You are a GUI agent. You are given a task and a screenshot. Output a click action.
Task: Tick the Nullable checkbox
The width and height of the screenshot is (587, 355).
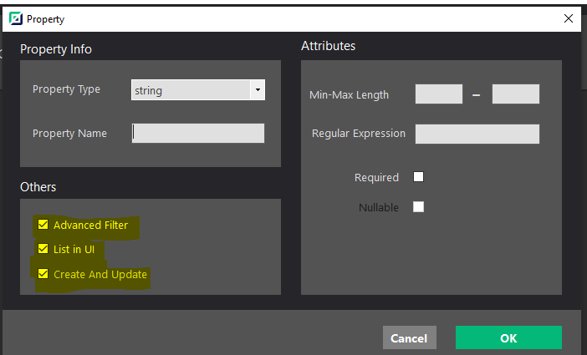[x=419, y=207]
